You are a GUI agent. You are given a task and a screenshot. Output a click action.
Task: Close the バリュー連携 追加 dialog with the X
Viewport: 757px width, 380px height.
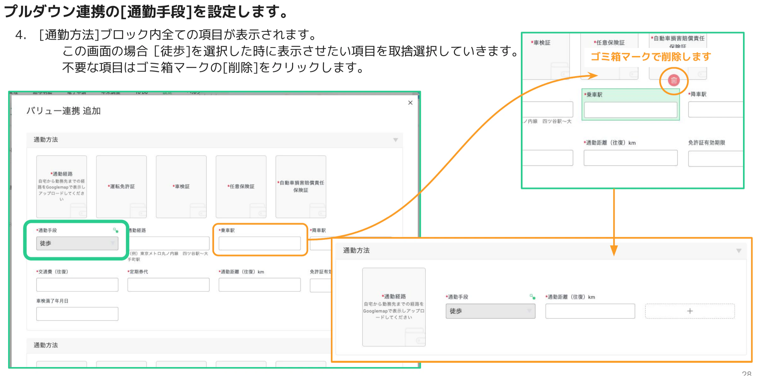point(410,102)
